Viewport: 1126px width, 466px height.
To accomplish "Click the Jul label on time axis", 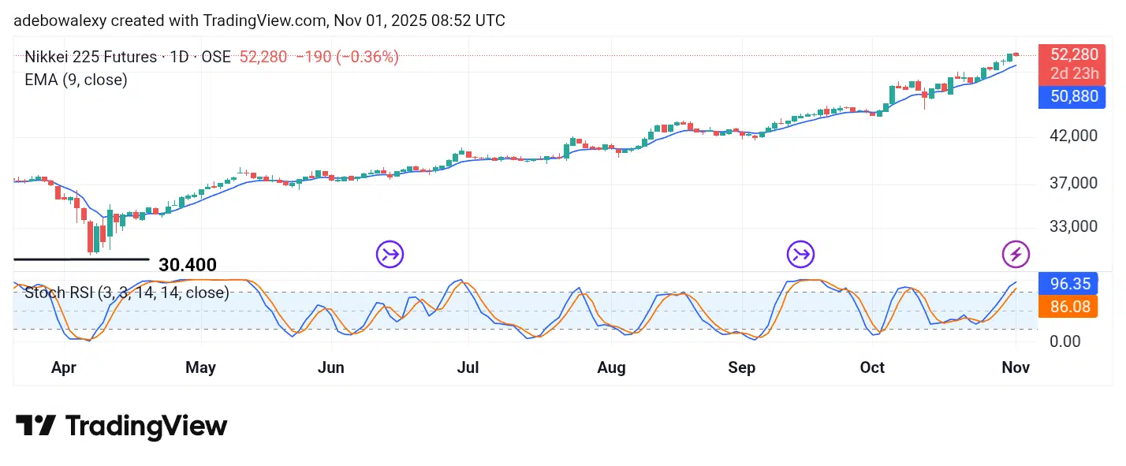I will tap(468, 367).
